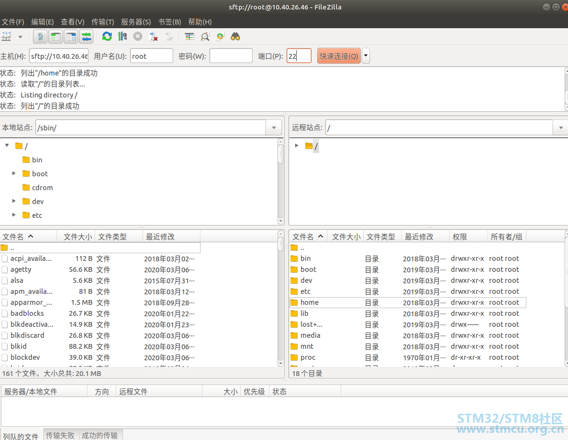
Task: Switch to 列队的文件 tab
Action: (x=21, y=435)
